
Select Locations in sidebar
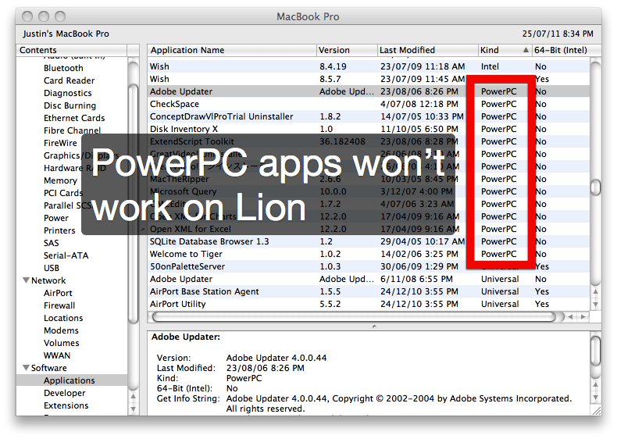click(x=63, y=318)
